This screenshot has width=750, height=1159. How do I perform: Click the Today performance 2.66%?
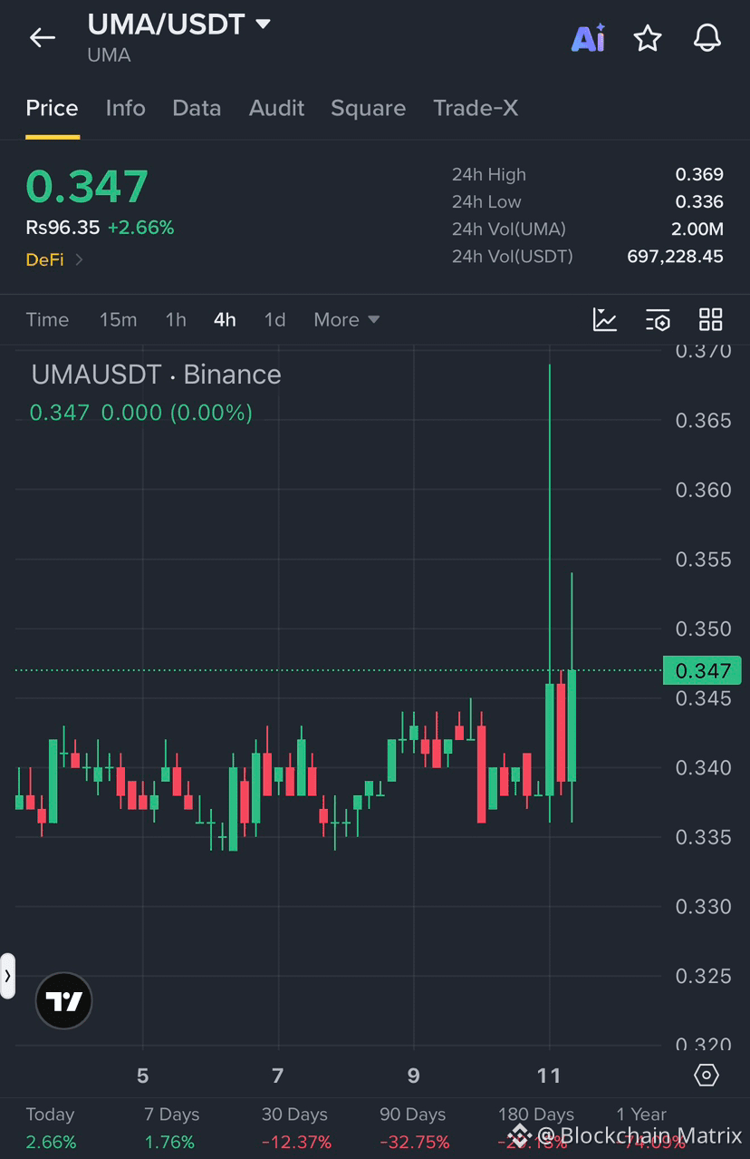pyautogui.click(x=51, y=1142)
